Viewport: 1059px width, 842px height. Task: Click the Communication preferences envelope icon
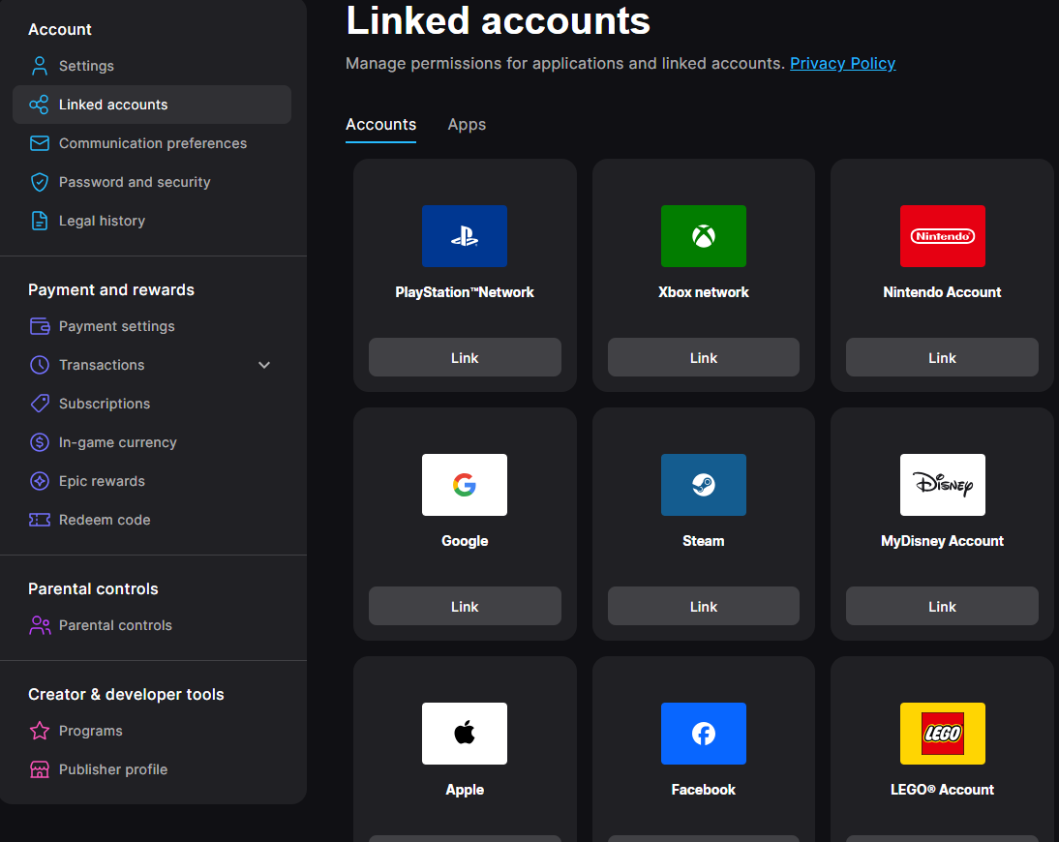click(39, 143)
